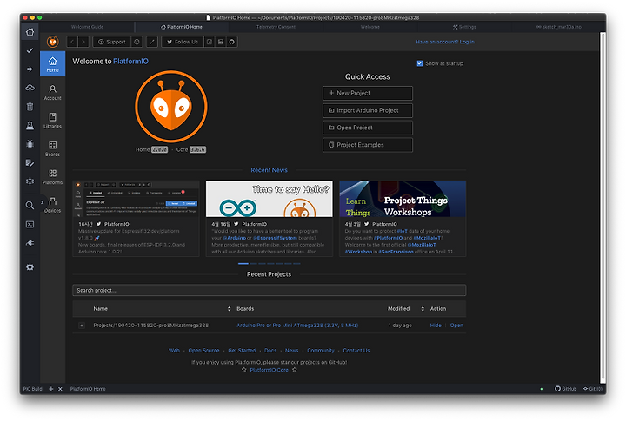Open Project Things Workshops news thumbnail
Image resolution: width=626 pixels, height=421 pixels.
[403, 199]
